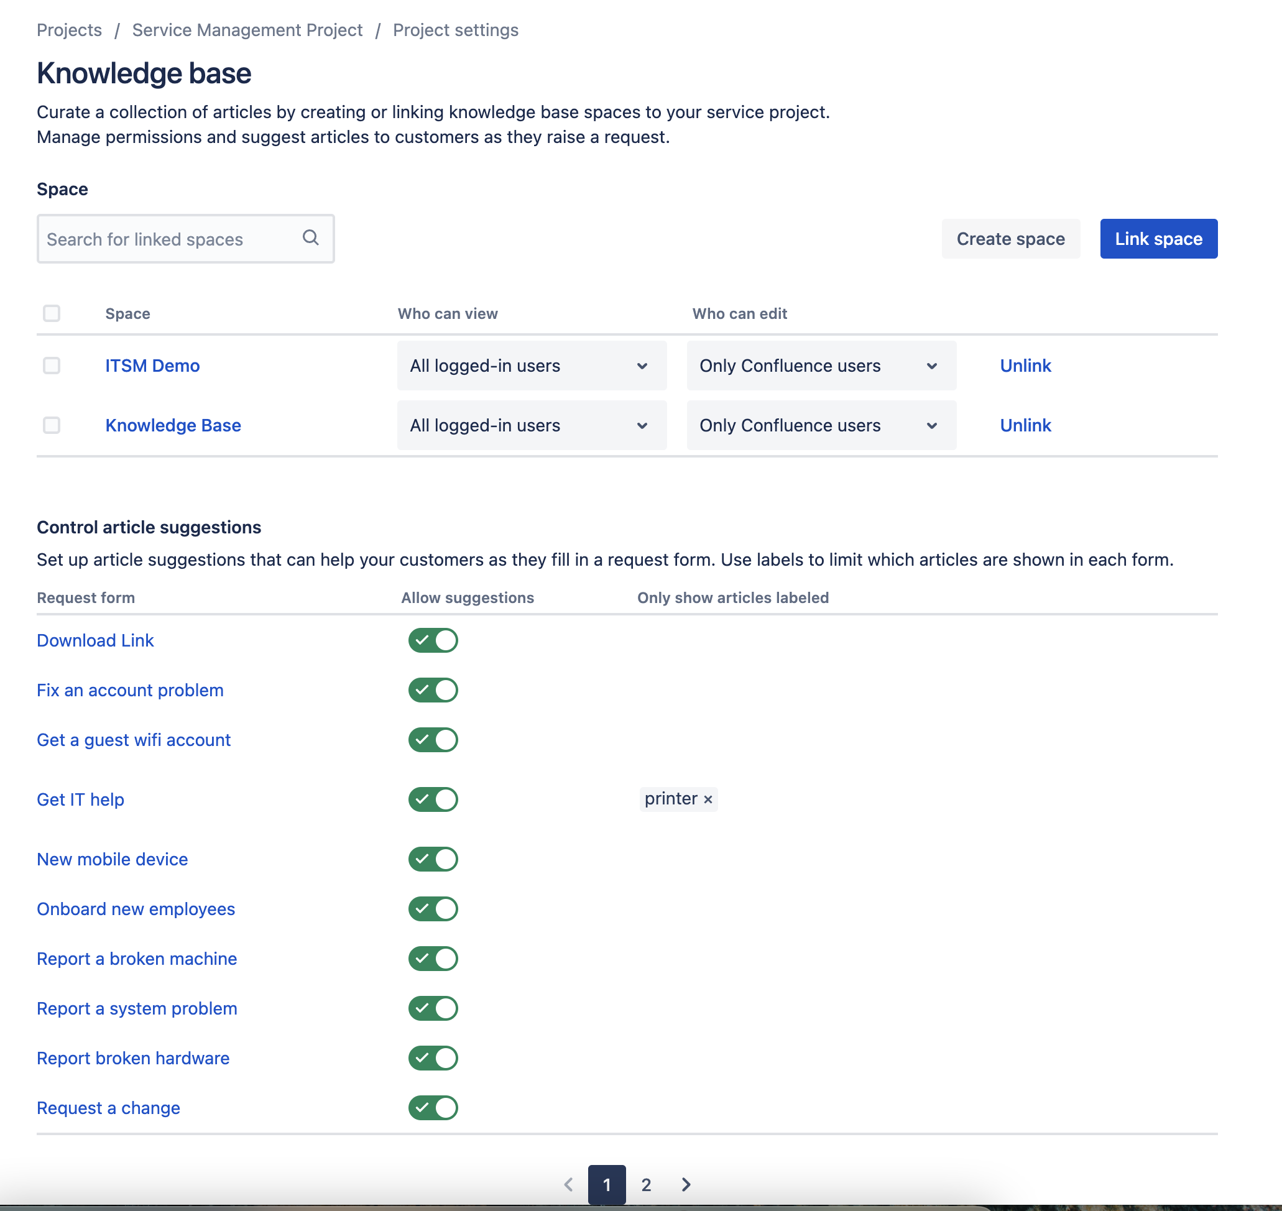Navigate to Projects in breadcrumb
1282x1211 pixels.
[x=69, y=30]
